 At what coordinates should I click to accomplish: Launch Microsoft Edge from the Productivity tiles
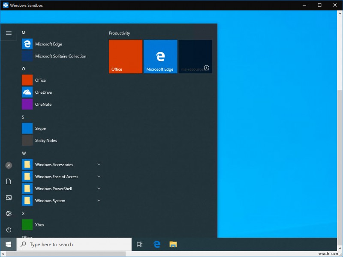click(x=160, y=56)
